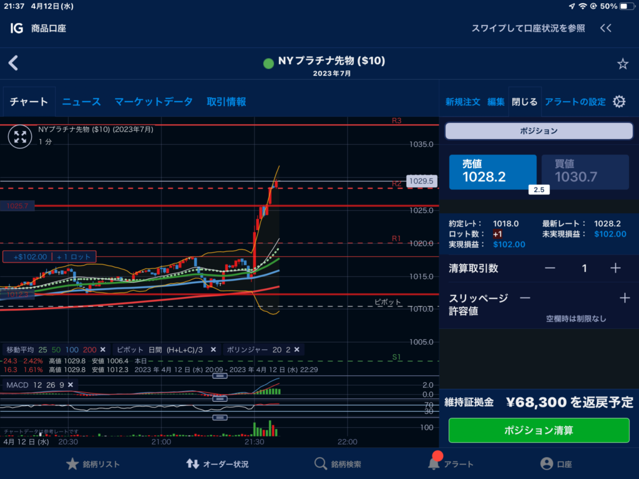
Task: Open the アラート bell in bottom bar
Action: pyautogui.click(x=451, y=464)
